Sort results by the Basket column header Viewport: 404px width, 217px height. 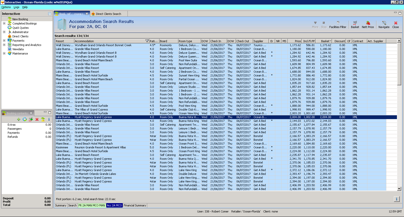(325, 41)
